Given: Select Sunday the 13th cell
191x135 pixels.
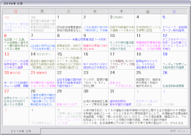Looking at the screenshot, I should pos(16,60).
